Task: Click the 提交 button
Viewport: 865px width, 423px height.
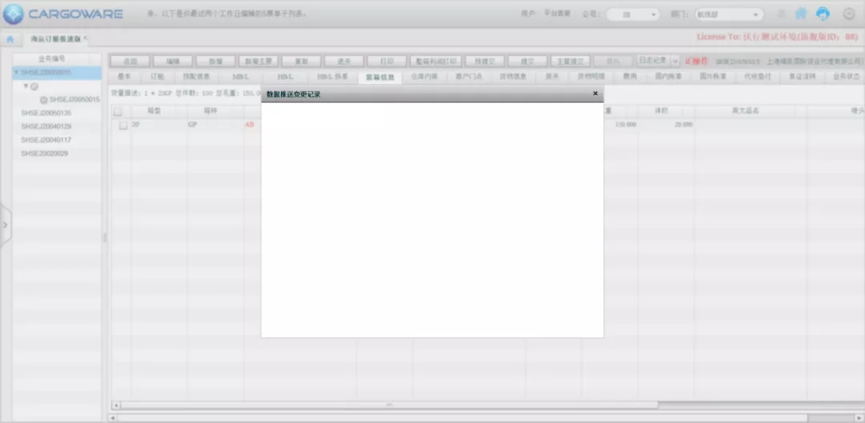Action: coord(527,61)
